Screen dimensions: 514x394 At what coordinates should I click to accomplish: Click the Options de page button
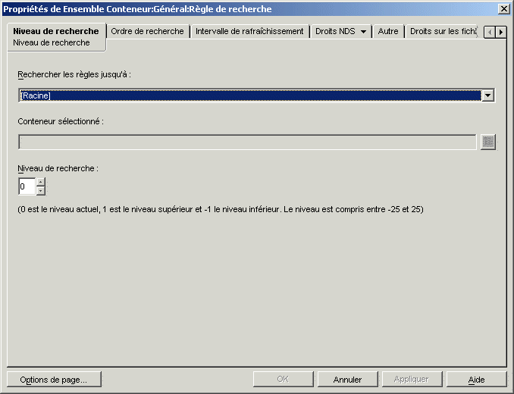click(x=54, y=380)
